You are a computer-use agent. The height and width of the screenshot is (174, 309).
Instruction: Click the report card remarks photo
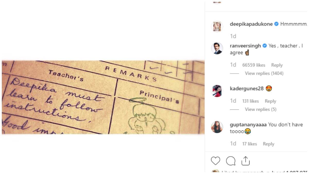(x=103, y=97)
